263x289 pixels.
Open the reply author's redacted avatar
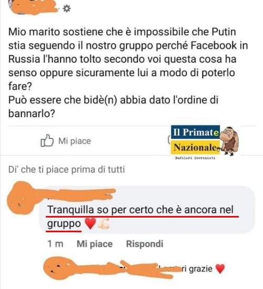(57, 268)
